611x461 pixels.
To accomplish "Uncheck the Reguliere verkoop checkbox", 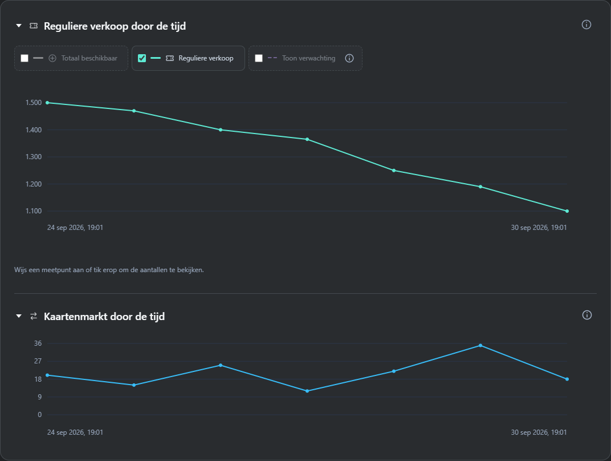I will click(x=142, y=58).
